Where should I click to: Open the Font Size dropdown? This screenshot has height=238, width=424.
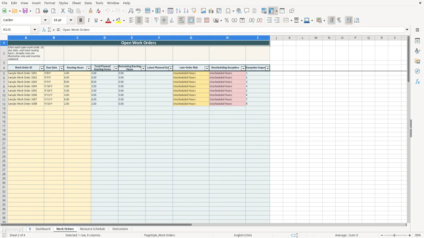(x=71, y=20)
